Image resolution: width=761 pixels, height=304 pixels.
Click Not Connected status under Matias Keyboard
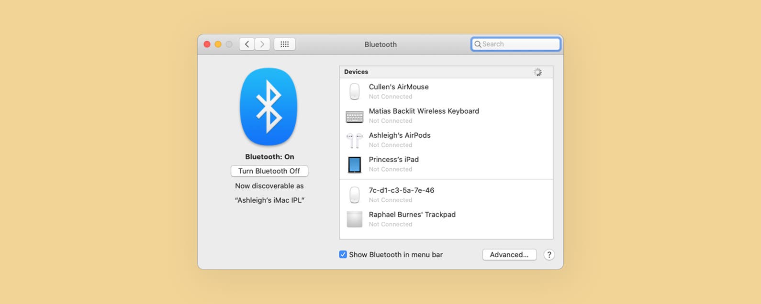[391, 121]
